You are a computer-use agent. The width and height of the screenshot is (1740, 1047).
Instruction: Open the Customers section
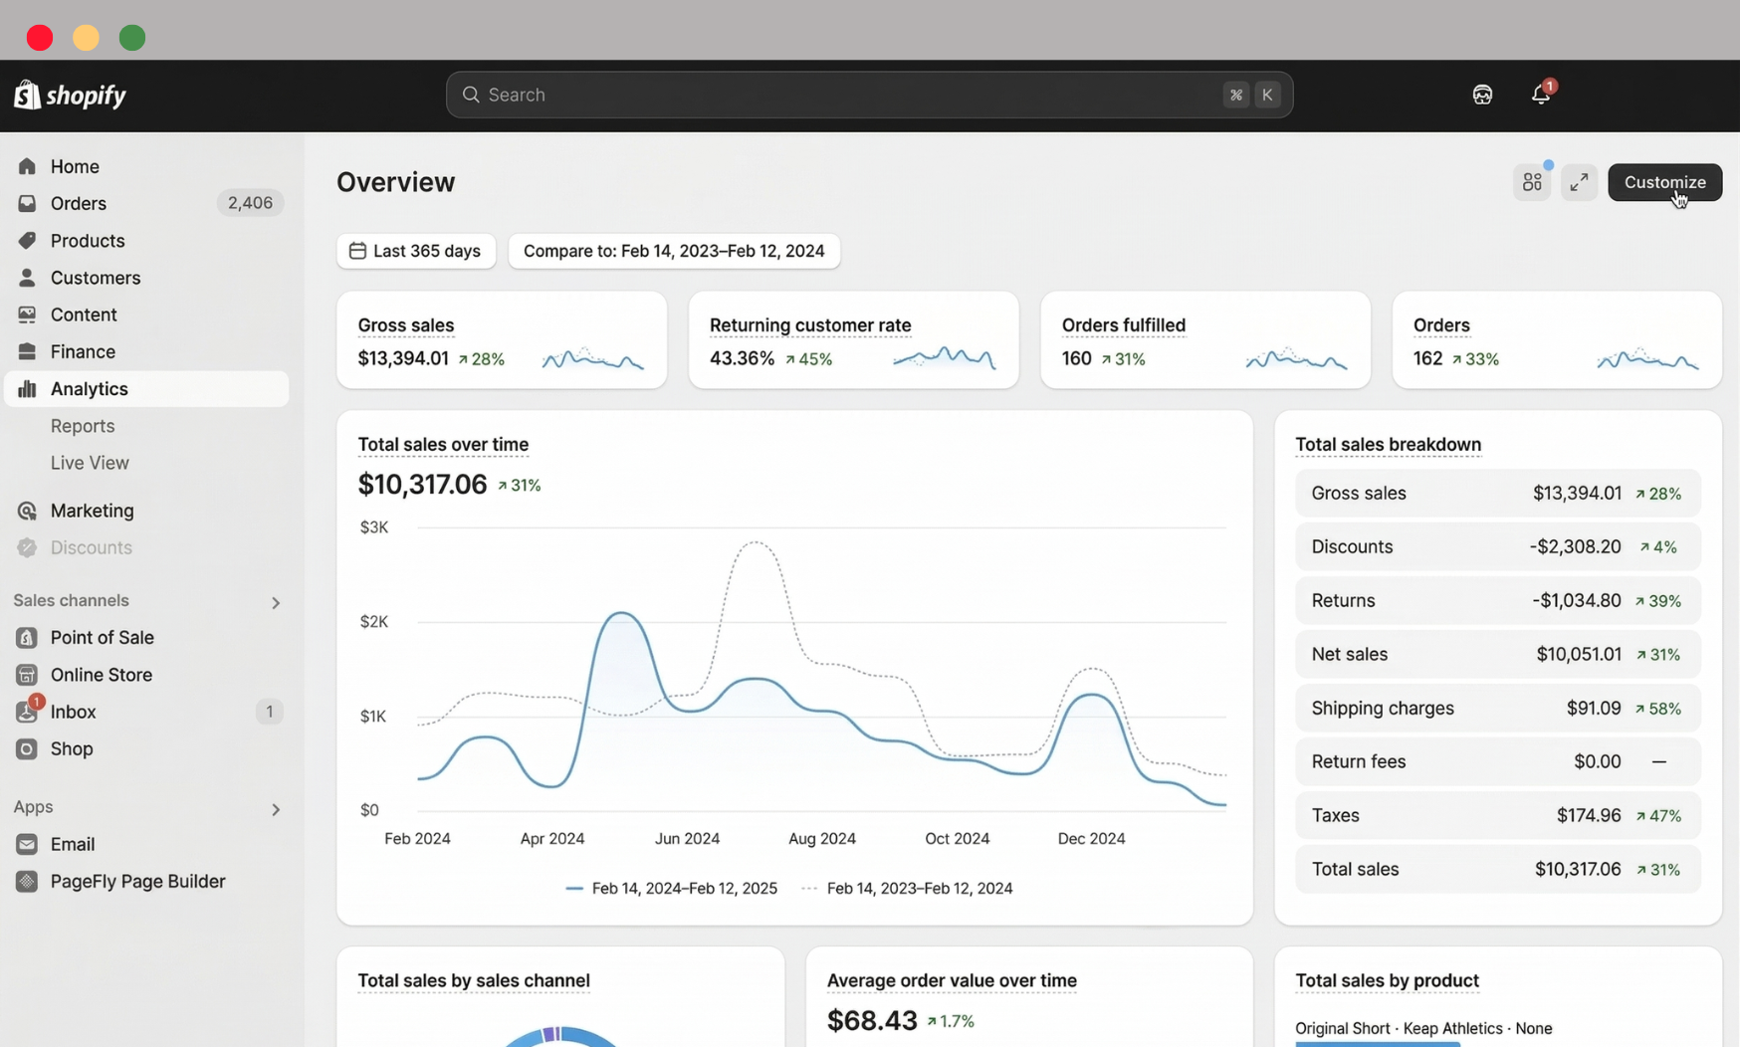click(x=95, y=278)
